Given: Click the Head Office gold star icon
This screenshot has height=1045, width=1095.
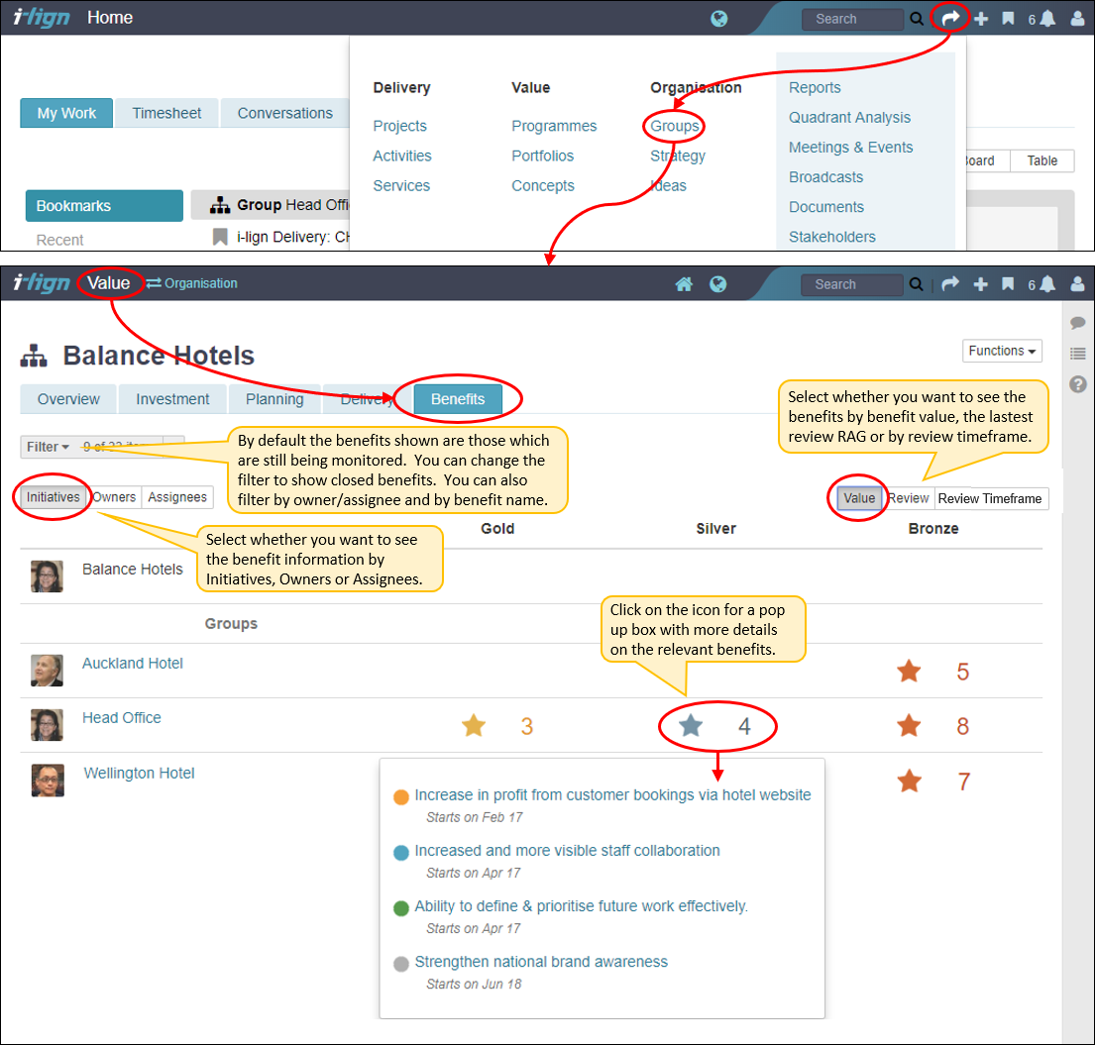Looking at the screenshot, I should pyautogui.click(x=474, y=725).
